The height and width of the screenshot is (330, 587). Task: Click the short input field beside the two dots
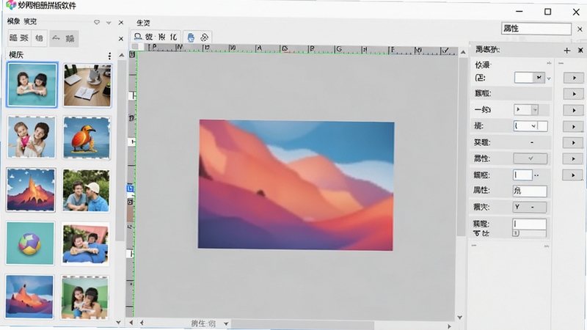point(522,175)
